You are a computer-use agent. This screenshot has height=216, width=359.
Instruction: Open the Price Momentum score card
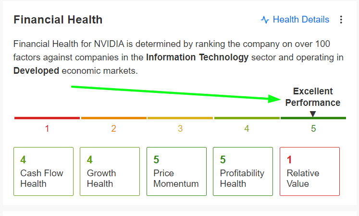click(176, 171)
